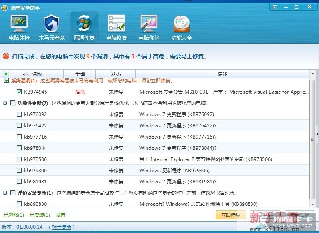Viewport: 319px width, 233px height.
Task: Select the Windows 7 更新程序 (KB976092) description
Action: (177, 114)
